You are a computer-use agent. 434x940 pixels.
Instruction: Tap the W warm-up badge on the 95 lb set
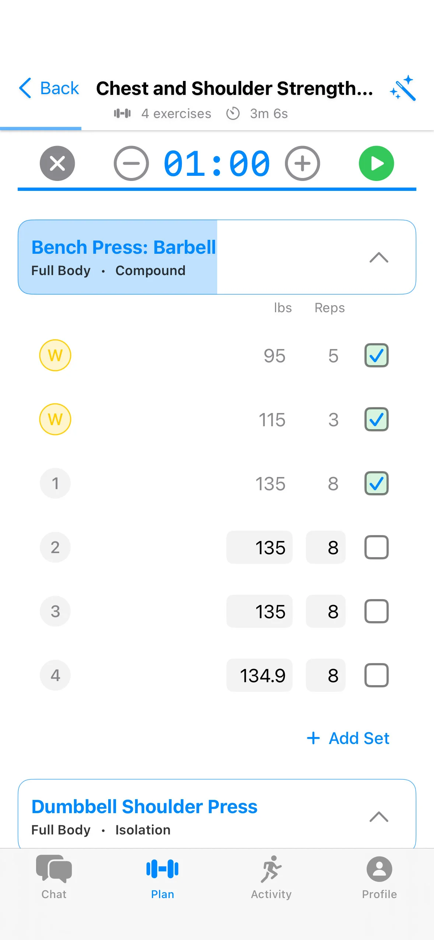tap(55, 355)
